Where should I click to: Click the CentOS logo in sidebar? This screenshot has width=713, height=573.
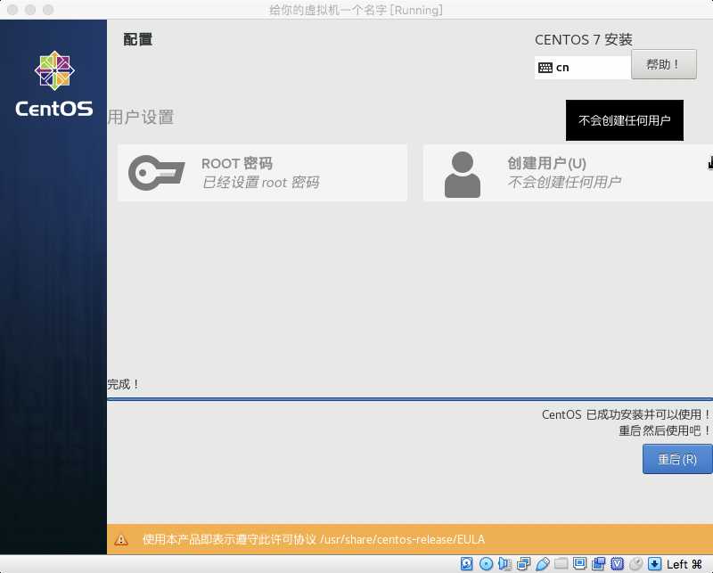click(x=54, y=84)
